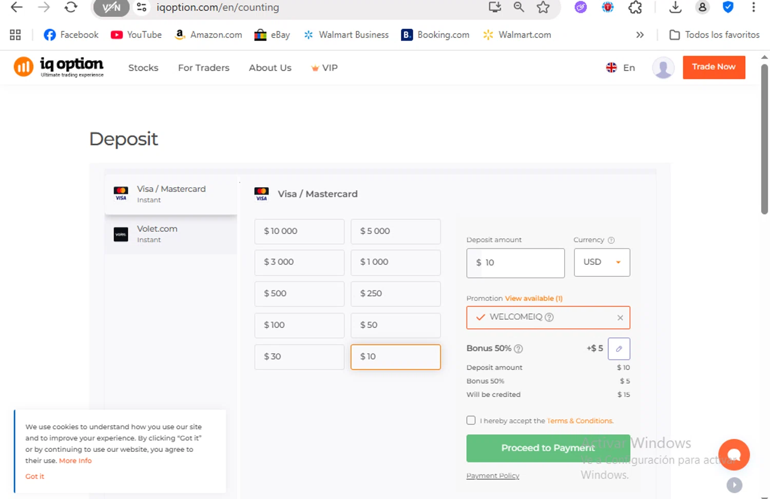Choose the $5 000 deposit amount
This screenshot has width=770, height=499.
[395, 231]
